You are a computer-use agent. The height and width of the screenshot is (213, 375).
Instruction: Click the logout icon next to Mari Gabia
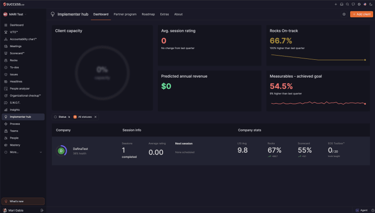tap(42, 210)
